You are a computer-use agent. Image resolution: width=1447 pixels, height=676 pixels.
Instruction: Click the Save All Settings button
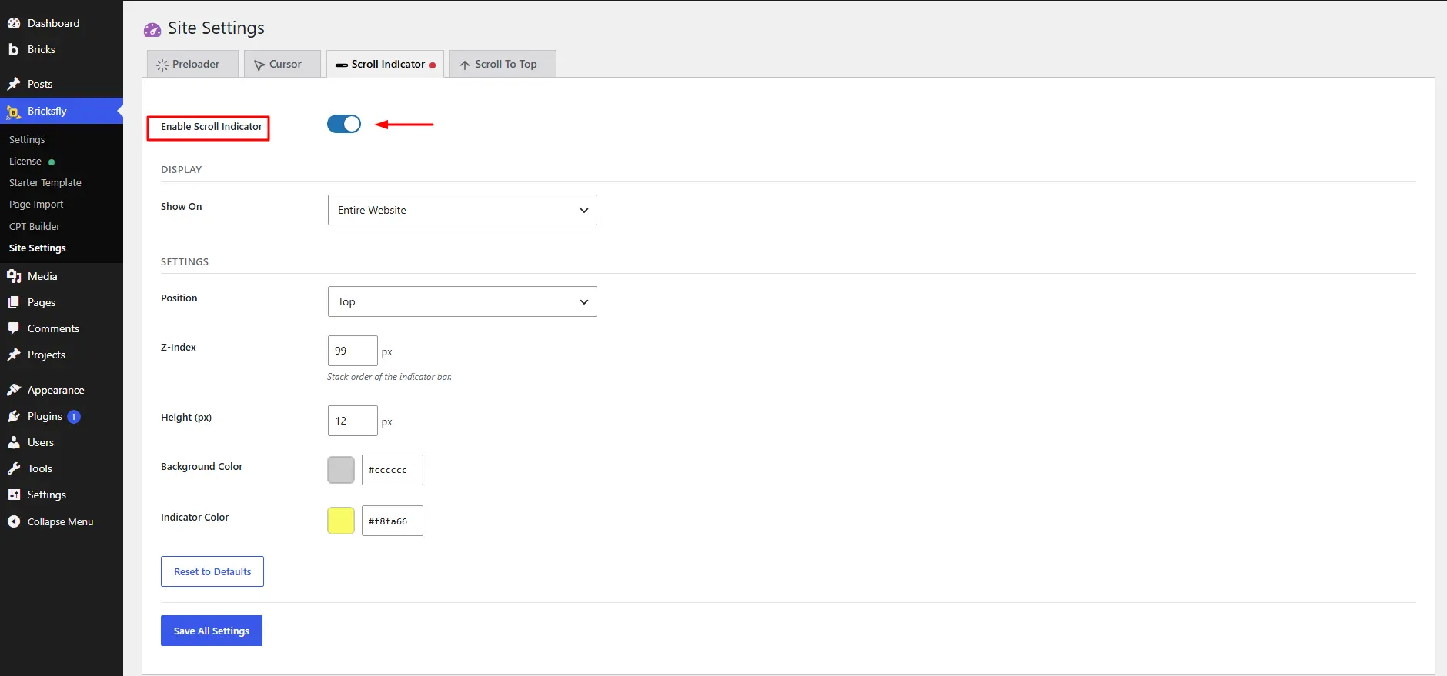[x=212, y=631]
